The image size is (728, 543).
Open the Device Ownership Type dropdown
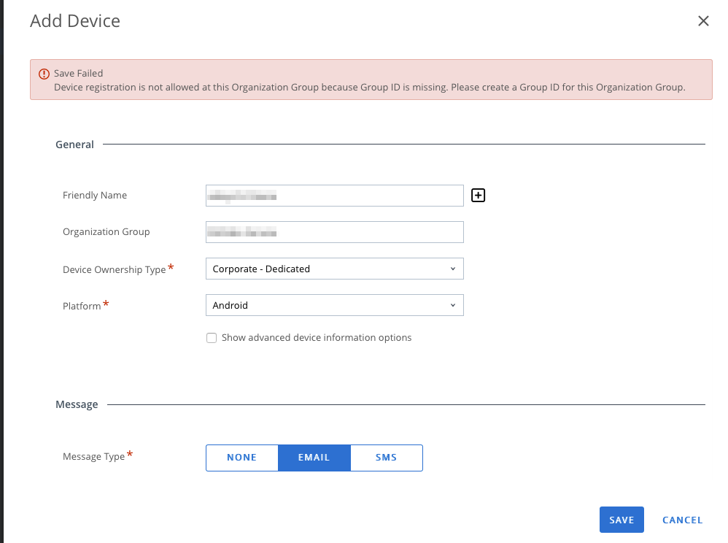[334, 269]
